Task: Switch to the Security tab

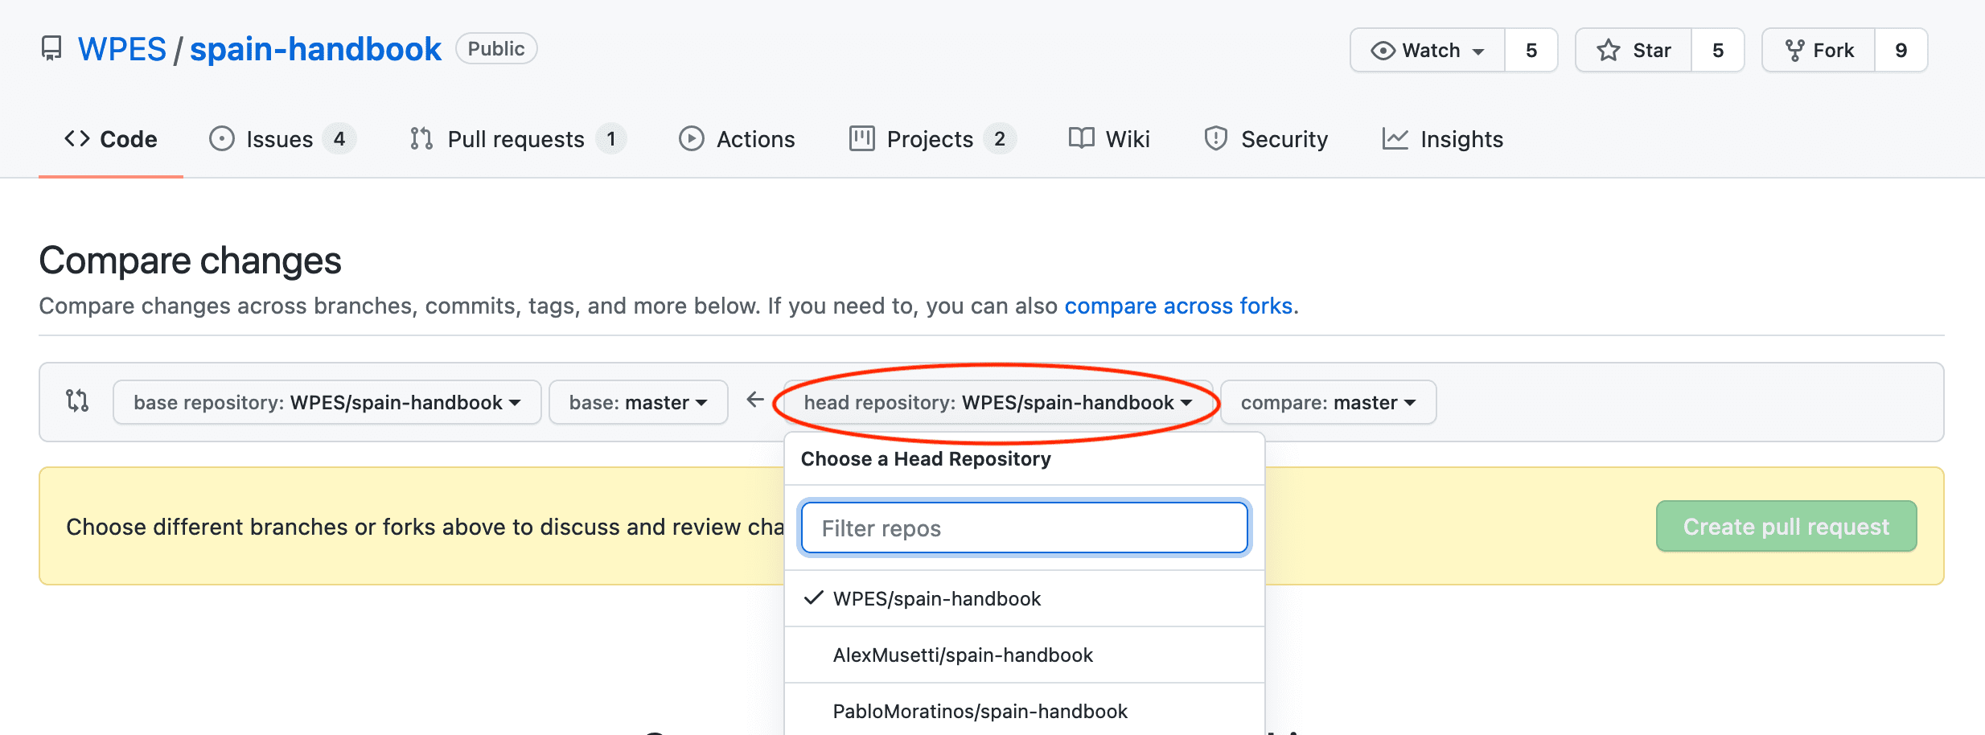Action: pos(1266,139)
